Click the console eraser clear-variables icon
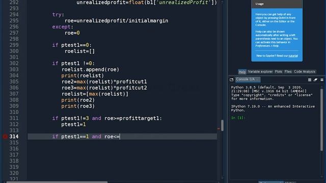The height and width of the screenshot is (183, 326). (315, 80)
